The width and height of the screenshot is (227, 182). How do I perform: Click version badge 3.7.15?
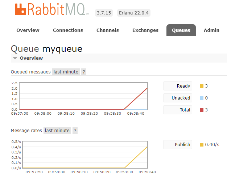tap(104, 13)
